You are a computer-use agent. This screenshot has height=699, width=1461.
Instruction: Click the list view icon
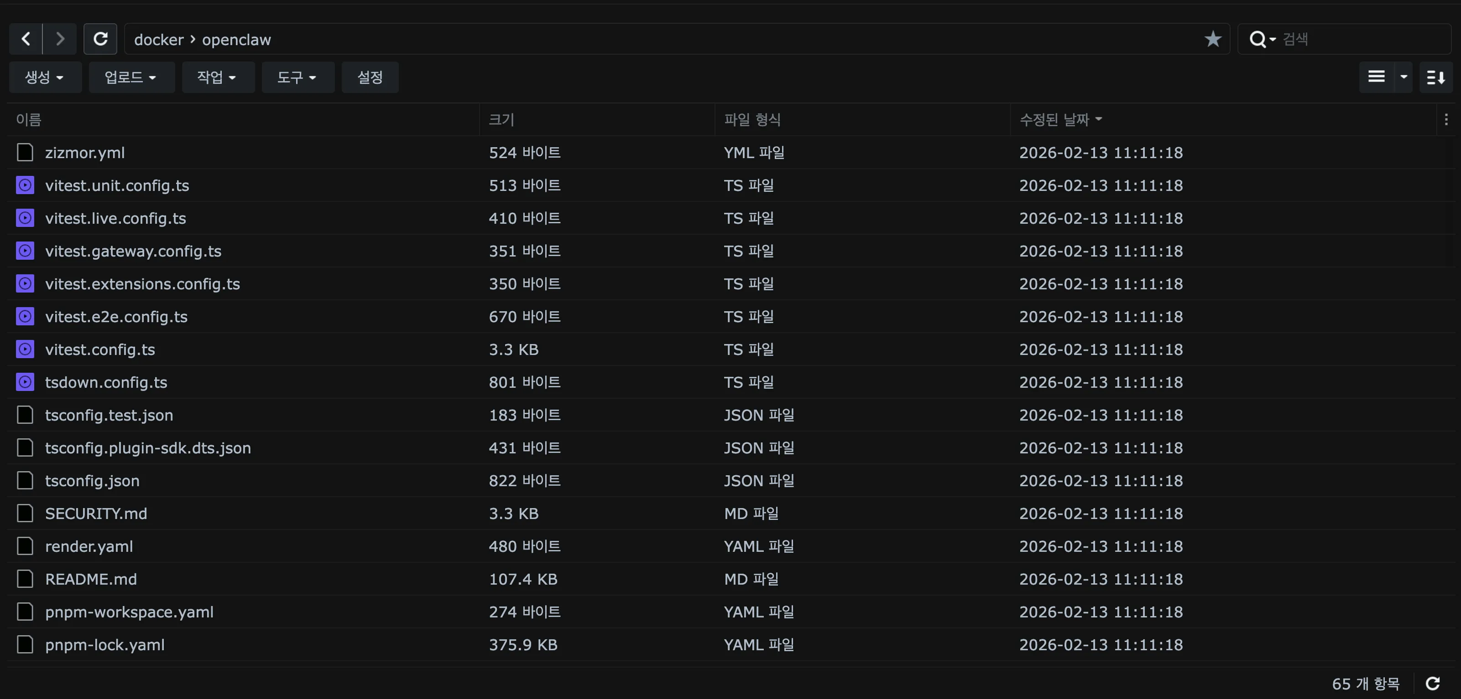[1377, 77]
